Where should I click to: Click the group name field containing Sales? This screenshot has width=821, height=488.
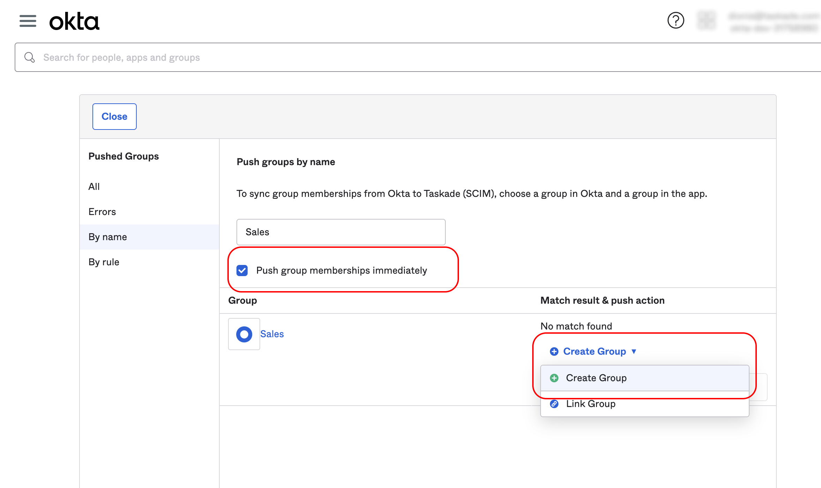click(x=341, y=232)
